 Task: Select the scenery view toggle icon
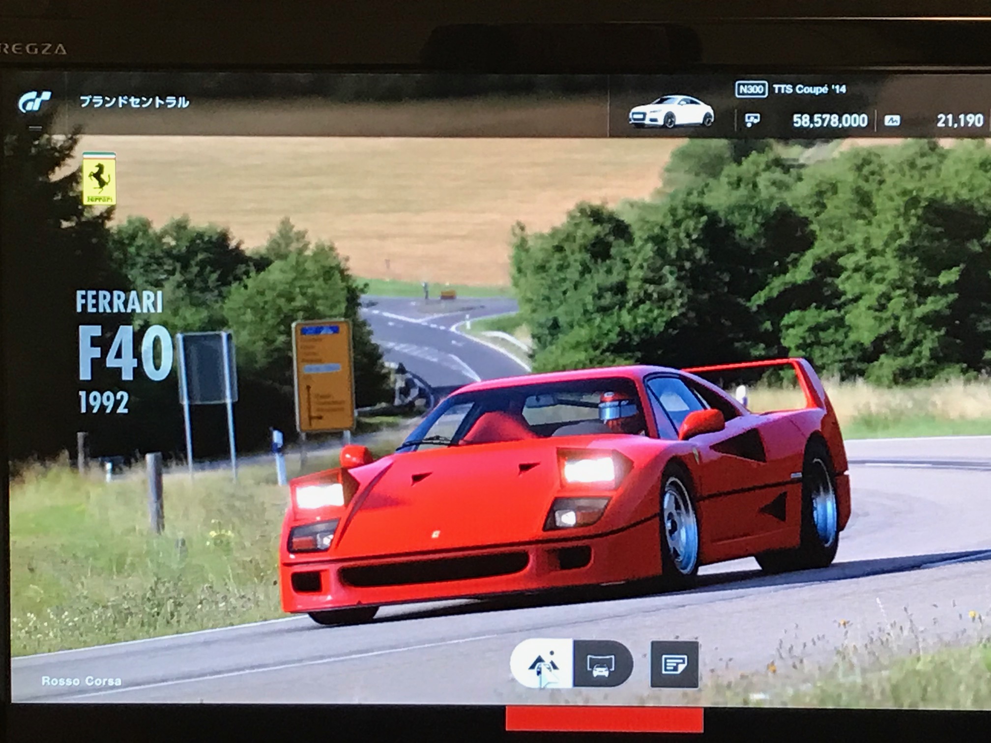point(542,663)
